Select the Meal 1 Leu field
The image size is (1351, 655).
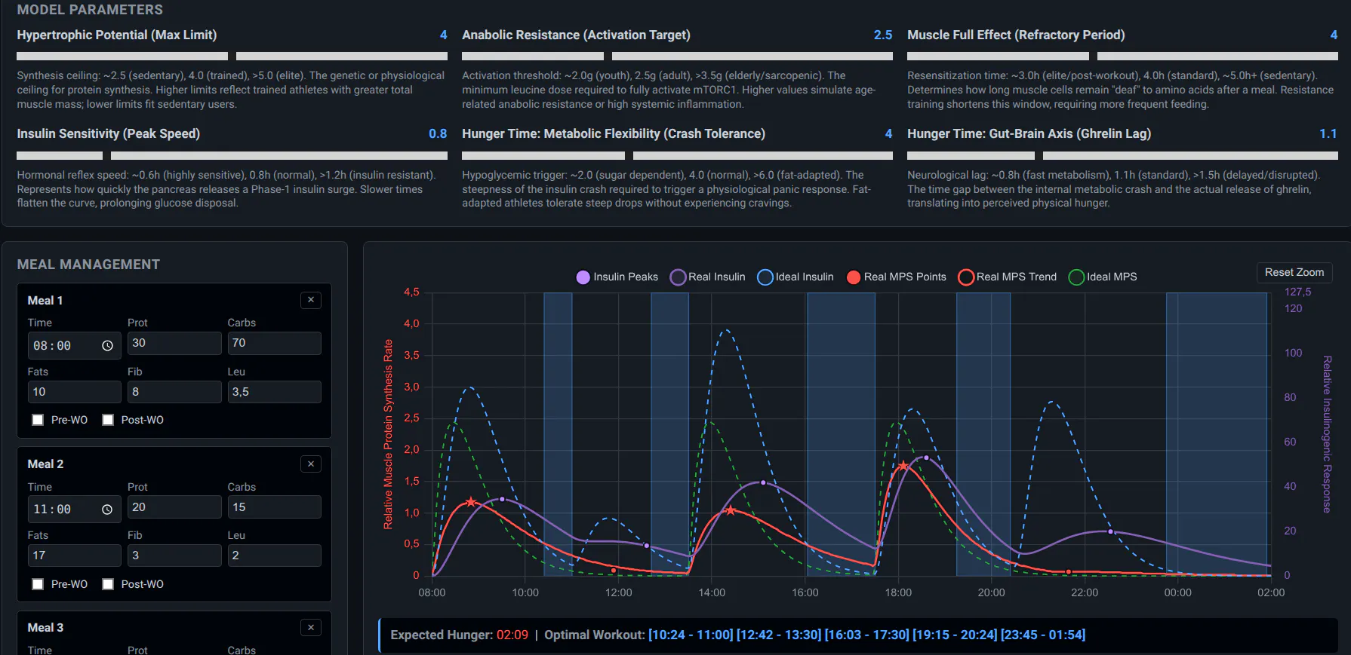275,392
